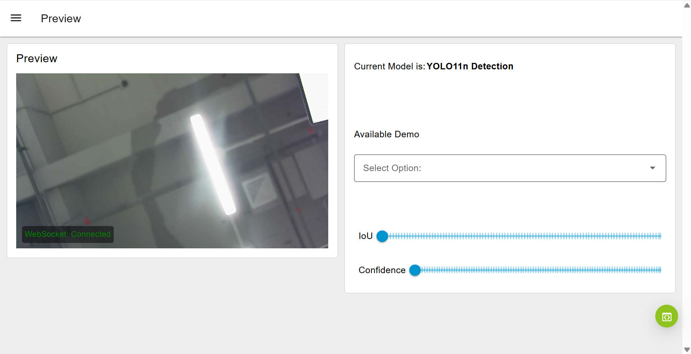Click the Preview heading above video
The width and height of the screenshot is (691, 354).
(37, 59)
